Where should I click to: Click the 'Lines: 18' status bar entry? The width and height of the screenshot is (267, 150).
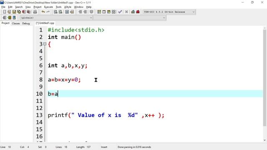tap(61, 147)
